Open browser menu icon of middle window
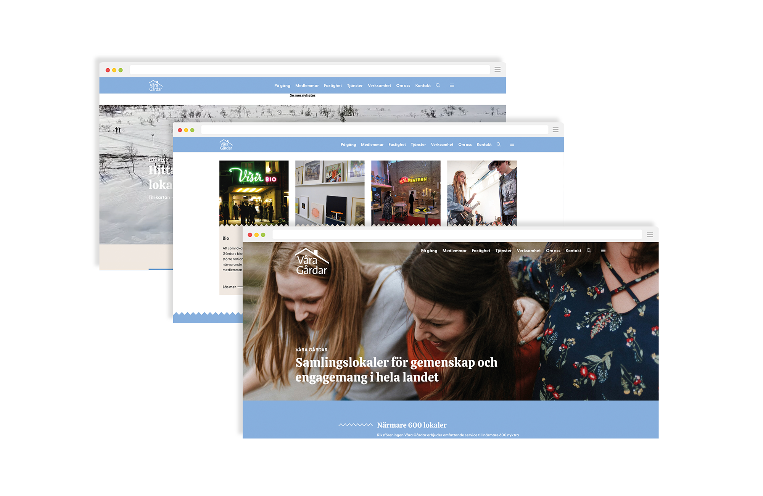This screenshot has width=763, height=496. coord(555,130)
